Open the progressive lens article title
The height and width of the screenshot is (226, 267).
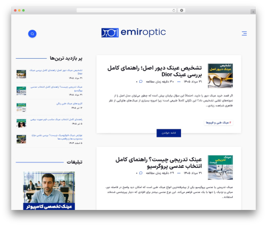pos(159,162)
